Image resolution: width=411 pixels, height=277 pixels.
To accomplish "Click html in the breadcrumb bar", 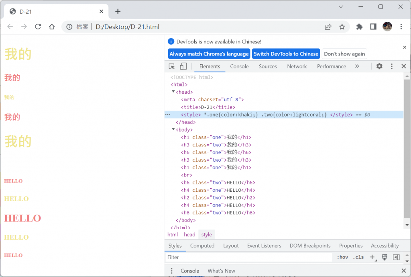I will pyautogui.click(x=173, y=234).
